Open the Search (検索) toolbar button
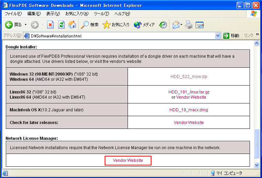The height and width of the screenshot is (178, 262). tap(90, 25)
